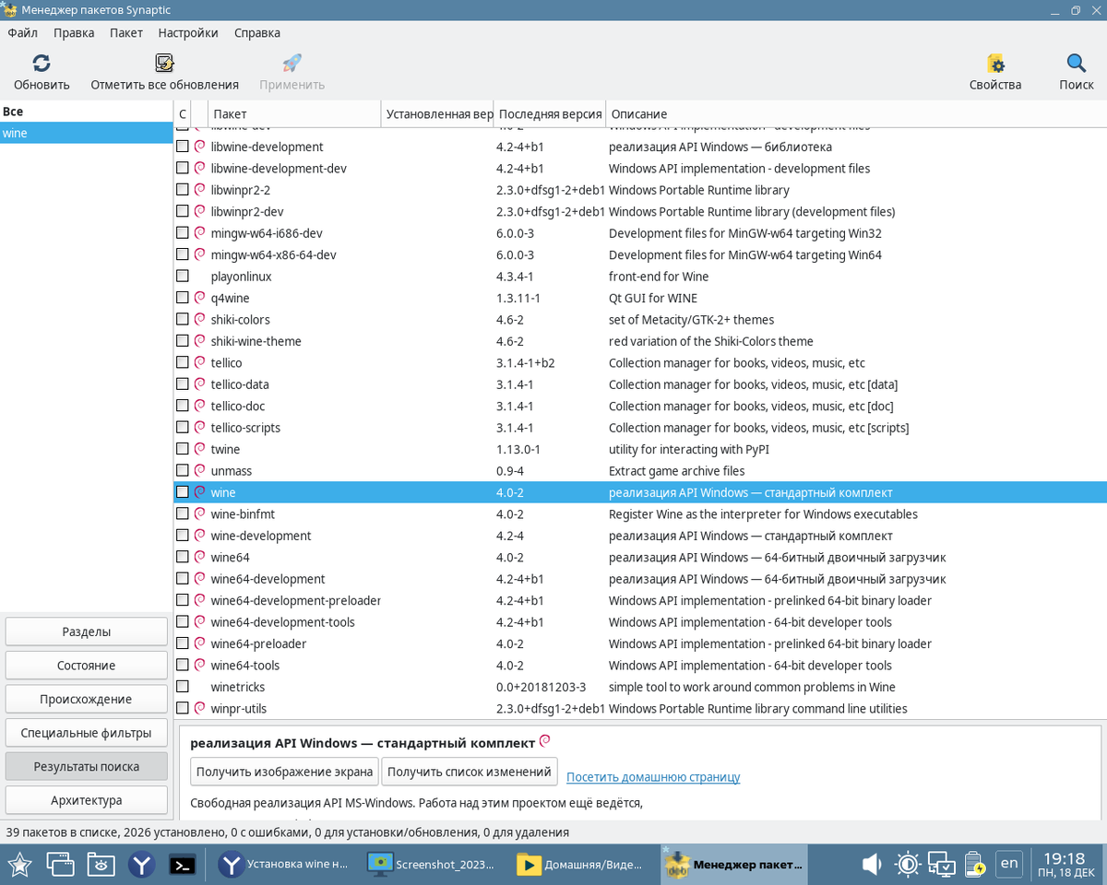Screen dimensions: 1107x885
Task: Tick the checkbox for wine64-preloader
Action: [x=183, y=643]
